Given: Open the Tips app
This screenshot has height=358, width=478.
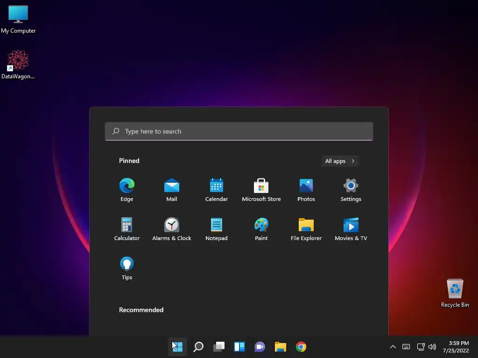Looking at the screenshot, I should (127, 268).
